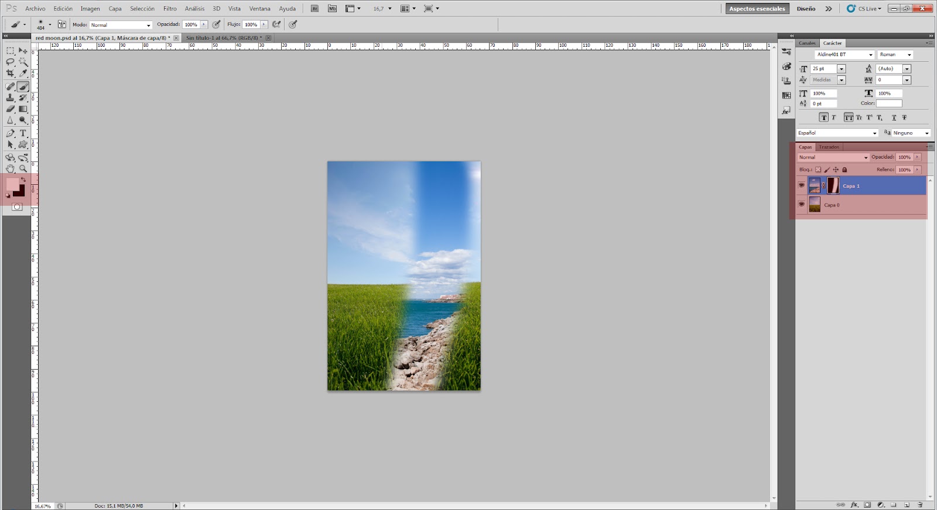The width and height of the screenshot is (937, 510).
Task: Open the Filtro menu
Action: click(170, 9)
